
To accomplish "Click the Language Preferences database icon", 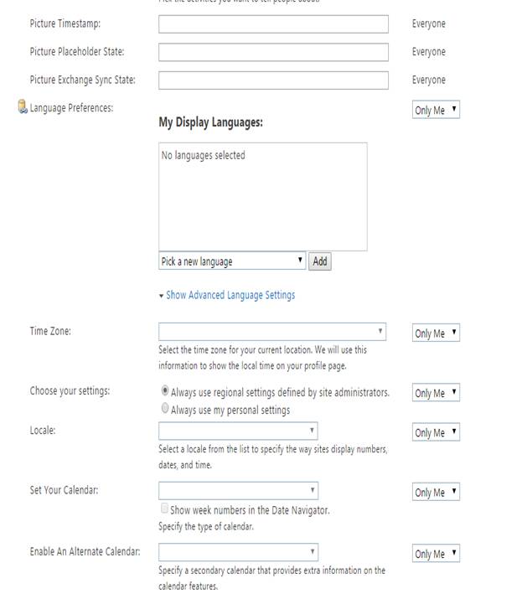I will 23,107.
